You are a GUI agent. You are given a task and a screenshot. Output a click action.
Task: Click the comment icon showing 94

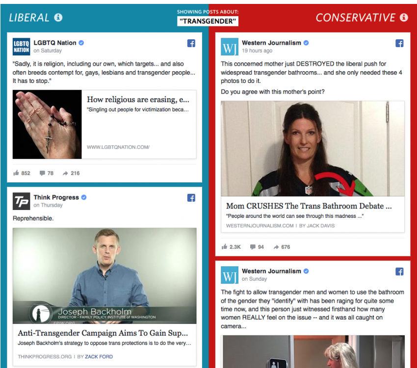(253, 247)
